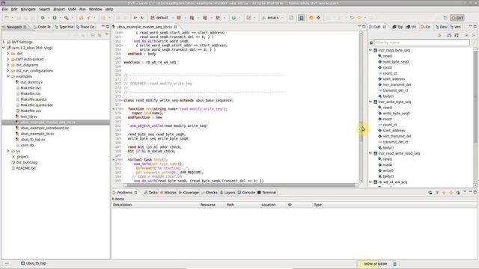
Task: Open the Run button dropdown arrow
Action: (60, 18)
